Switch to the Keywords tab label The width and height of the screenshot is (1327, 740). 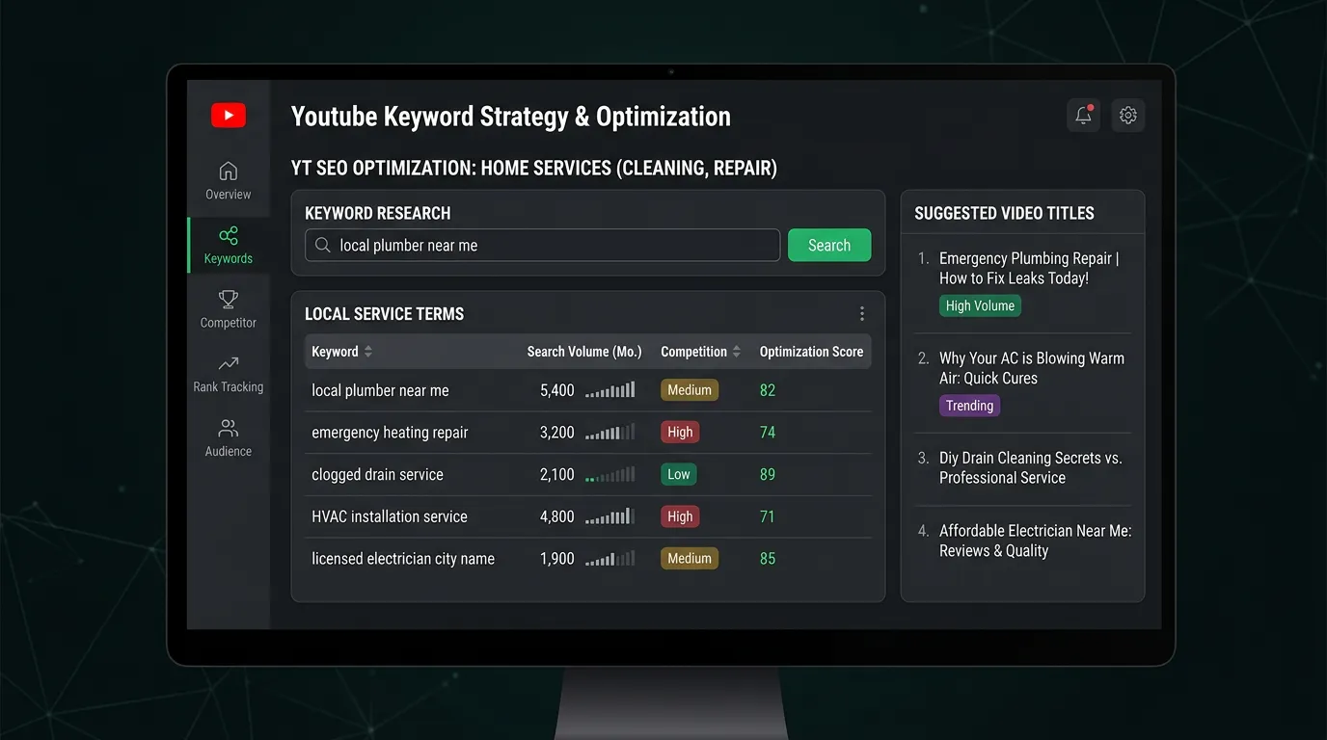click(229, 259)
